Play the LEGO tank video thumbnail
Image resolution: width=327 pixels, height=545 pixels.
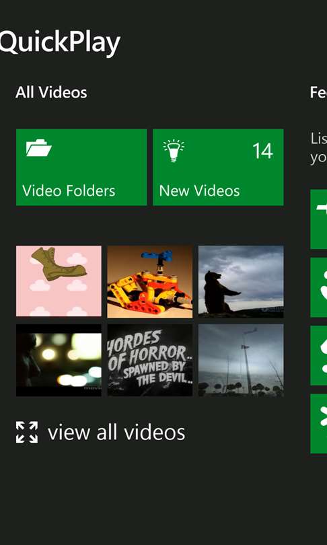(x=150, y=282)
